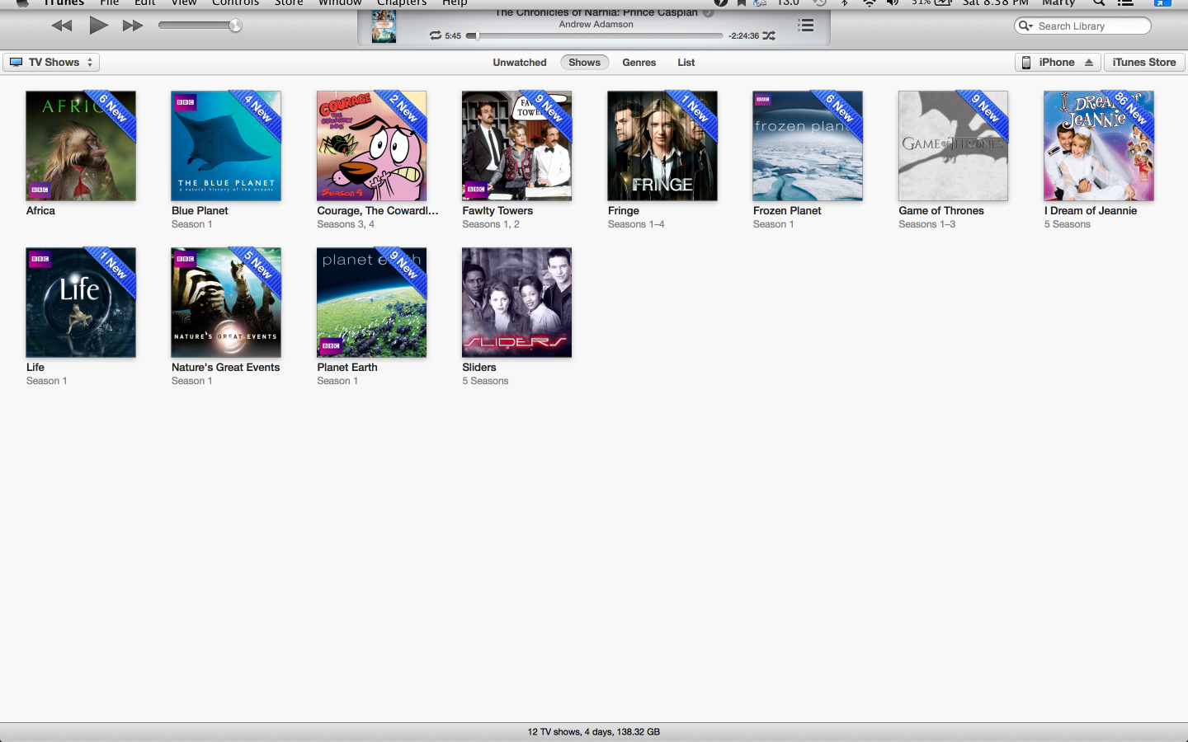Open the Up Next list icon
This screenshot has height=742, width=1188.
point(806,26)
